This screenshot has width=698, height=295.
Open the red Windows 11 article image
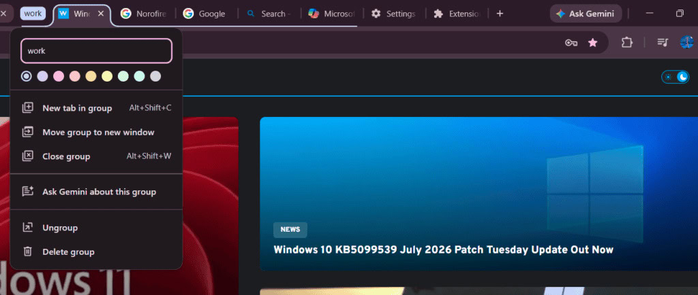[210, 206]
